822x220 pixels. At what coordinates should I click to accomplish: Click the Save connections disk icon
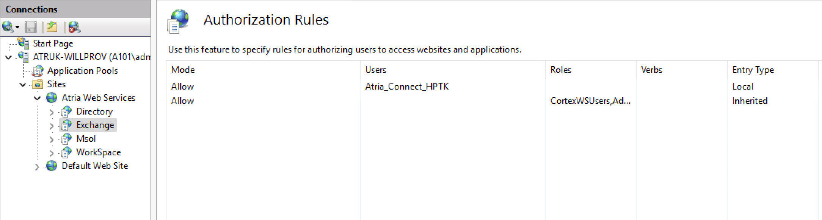(30, 27)
